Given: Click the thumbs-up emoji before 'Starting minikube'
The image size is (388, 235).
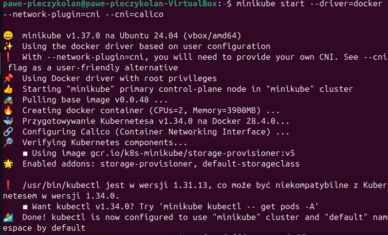Looking at the screenshot, I should [x=8, y=89].
